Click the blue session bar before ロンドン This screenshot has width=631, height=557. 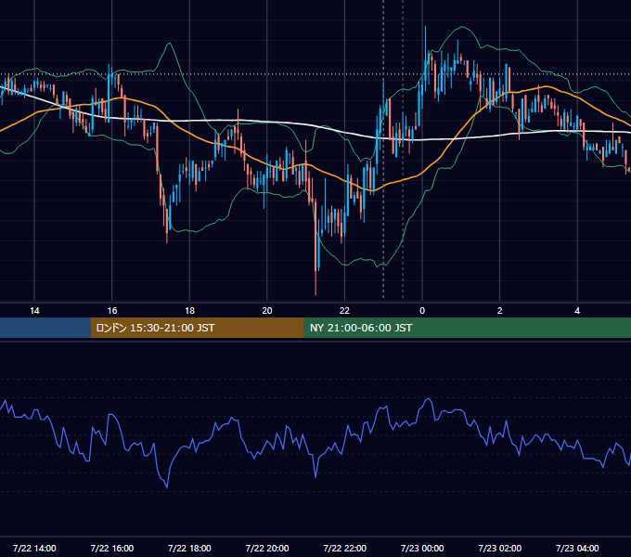45,328
